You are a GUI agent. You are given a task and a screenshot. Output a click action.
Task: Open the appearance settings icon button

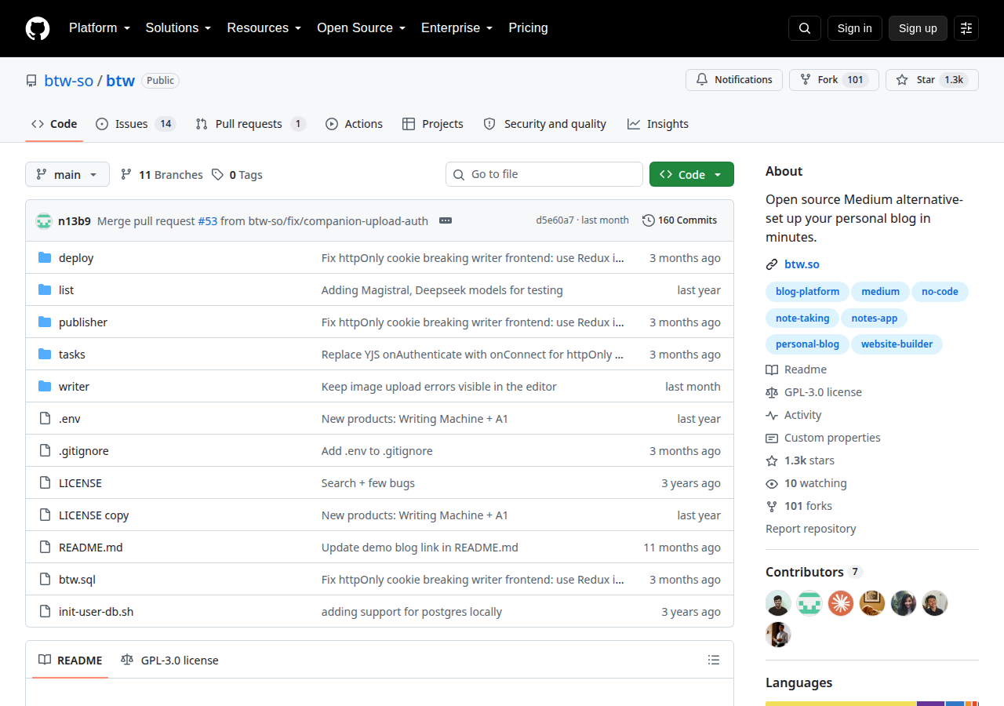pyautogui.click(x=966, y=28)
